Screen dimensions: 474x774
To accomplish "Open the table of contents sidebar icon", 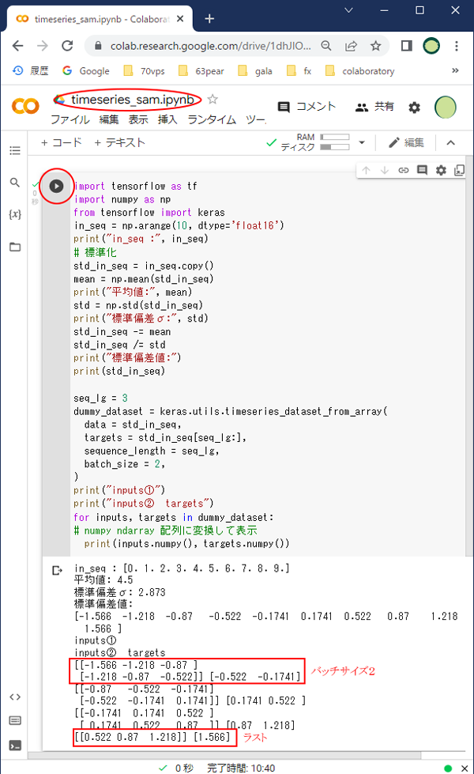I will pyautogui.click(x=15, y=150).
